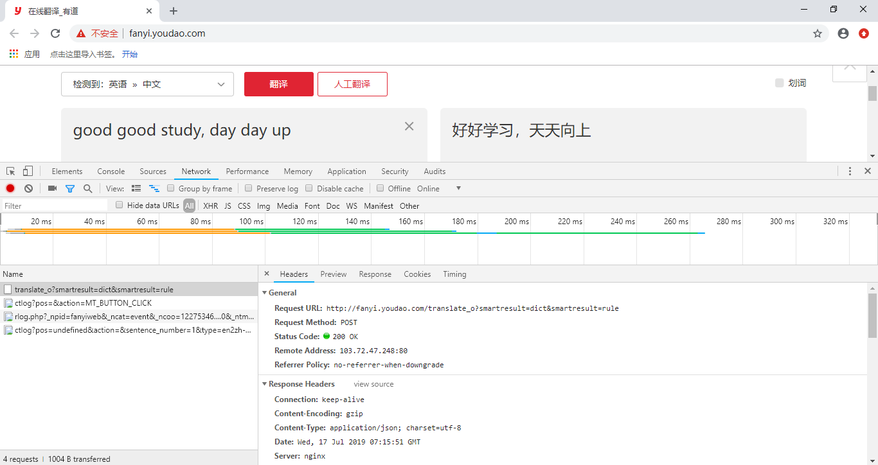Open the Response tab of the request

[375, 274]
